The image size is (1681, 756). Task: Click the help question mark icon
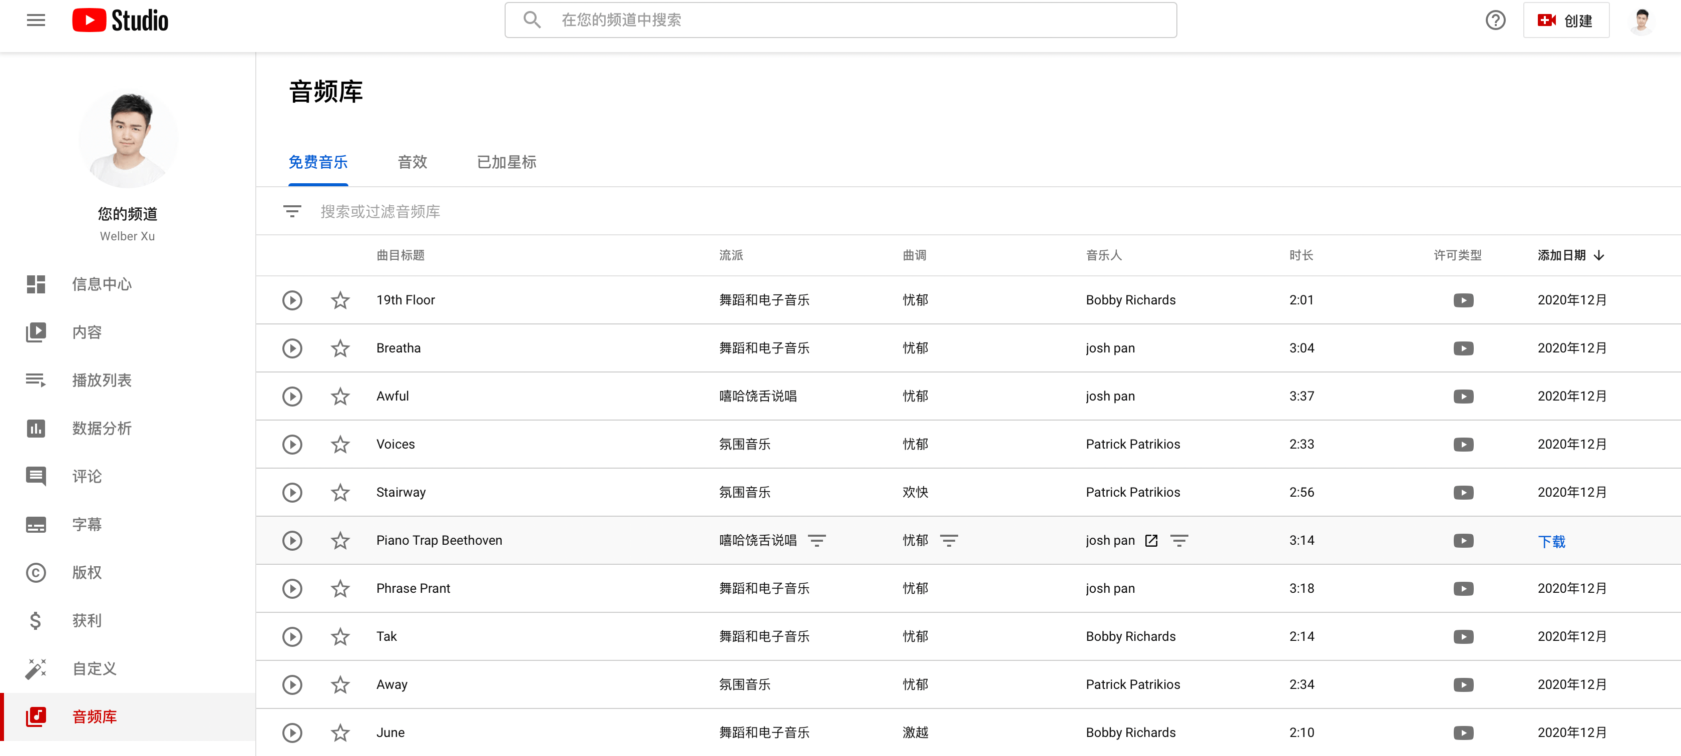point(1495,20)
